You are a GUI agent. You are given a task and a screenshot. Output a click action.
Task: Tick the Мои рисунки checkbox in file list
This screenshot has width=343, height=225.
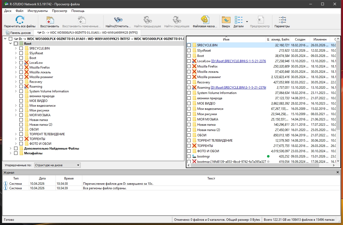pos(189,114)
